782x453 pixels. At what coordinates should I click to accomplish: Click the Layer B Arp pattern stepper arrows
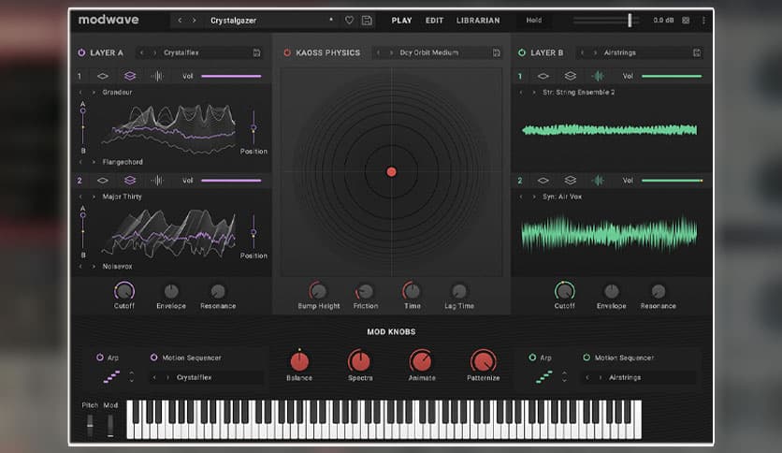(x=564, y=376)
